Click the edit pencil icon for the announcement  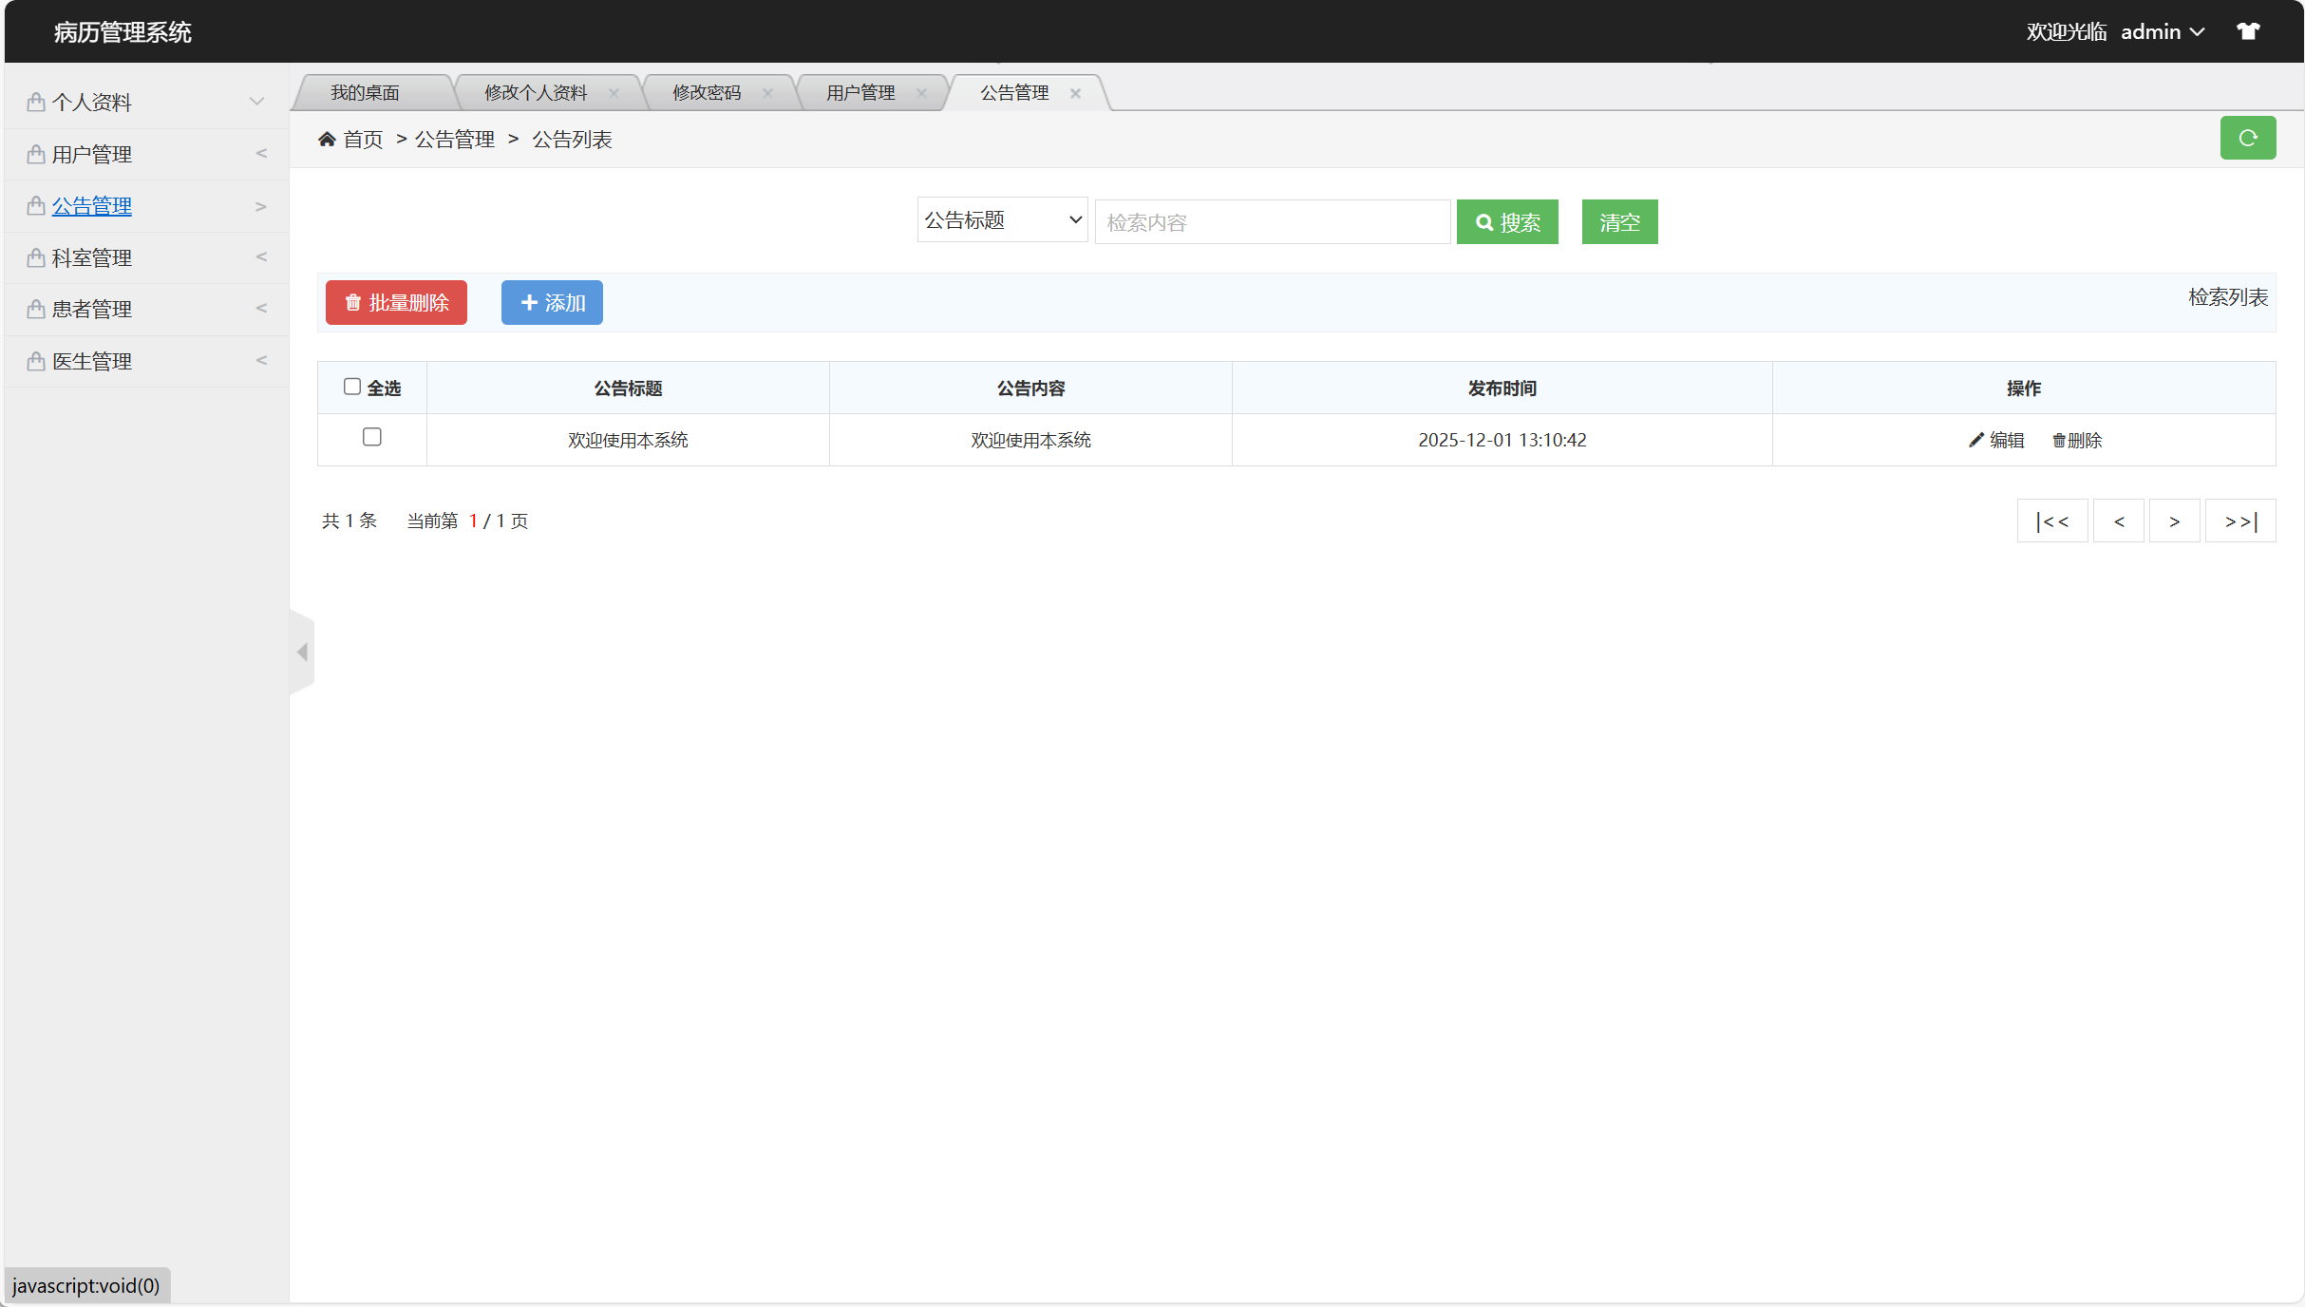point(1976,440)
